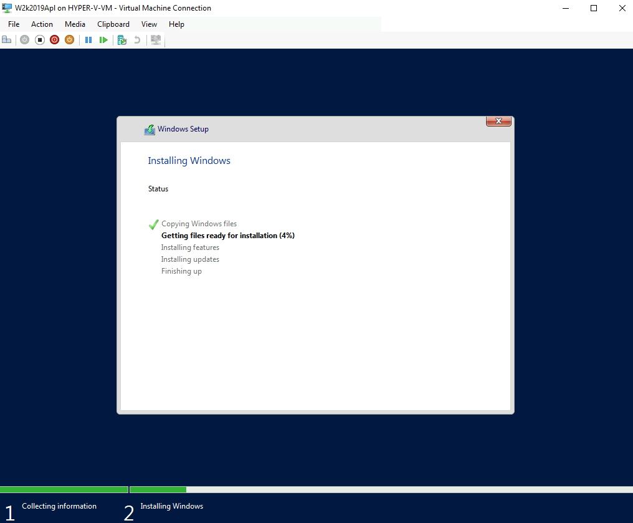Click the 'Status' label
Image resolution: width=633 pixels, height=523 pixels.
click(x=158, y=189)
